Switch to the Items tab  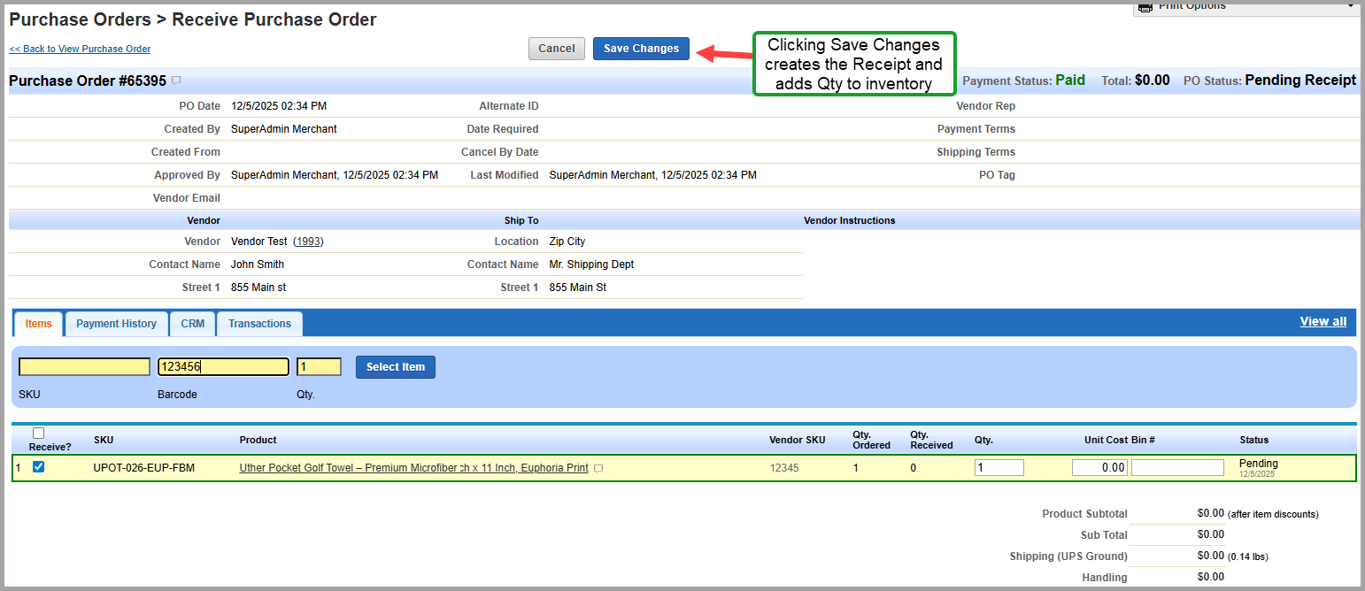pos(38,324)
